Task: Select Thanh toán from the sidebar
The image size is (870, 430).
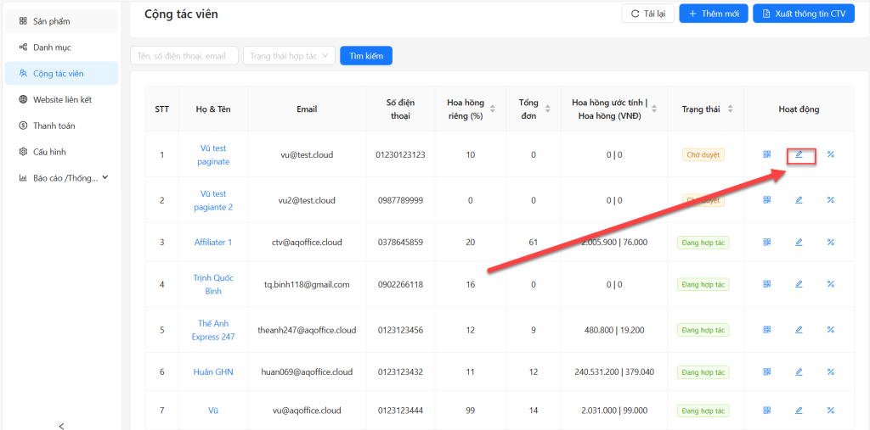Action: tap(54, 126)
